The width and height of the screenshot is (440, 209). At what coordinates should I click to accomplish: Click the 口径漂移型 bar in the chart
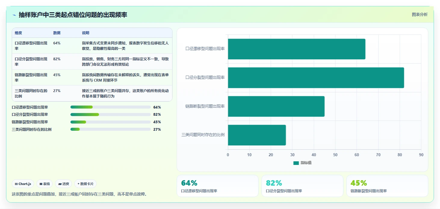coord(296,49)
